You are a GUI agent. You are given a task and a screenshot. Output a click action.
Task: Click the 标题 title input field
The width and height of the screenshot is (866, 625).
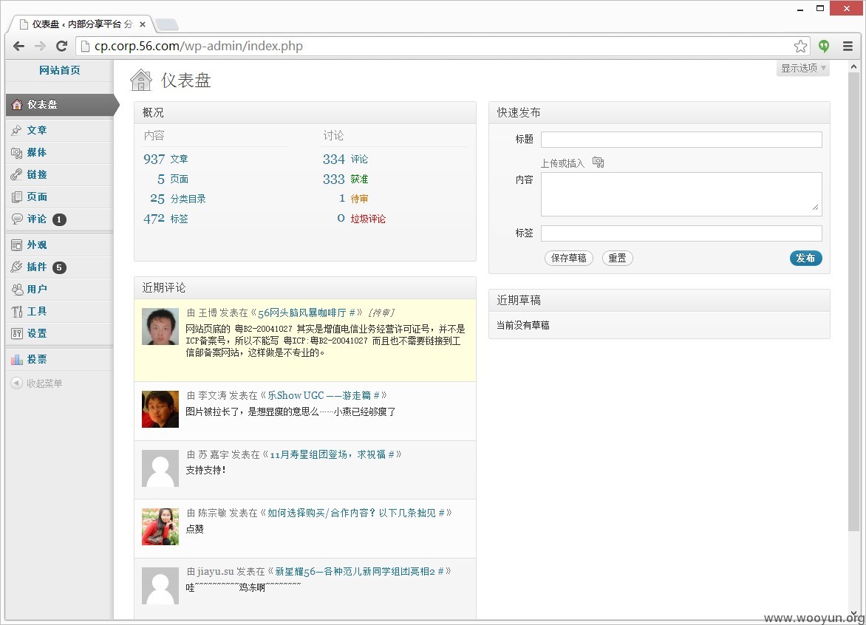pyautogui.click(x=681, y=140)
